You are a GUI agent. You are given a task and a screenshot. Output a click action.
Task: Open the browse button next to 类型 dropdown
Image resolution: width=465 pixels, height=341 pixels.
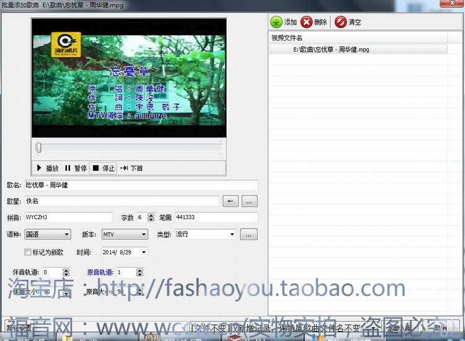249,235
